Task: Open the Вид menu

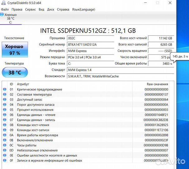Action: [x=41, y=9]
